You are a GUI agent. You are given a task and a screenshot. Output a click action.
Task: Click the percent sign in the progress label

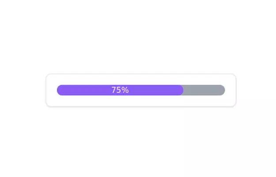(x=125, y=90)
